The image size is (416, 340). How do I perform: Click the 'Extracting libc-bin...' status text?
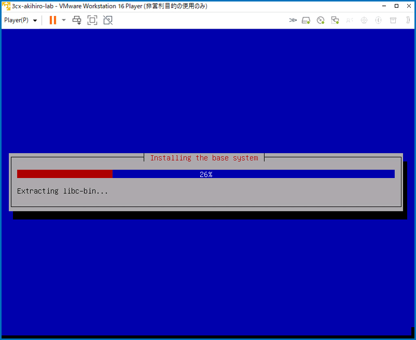[x=62, y=191]
